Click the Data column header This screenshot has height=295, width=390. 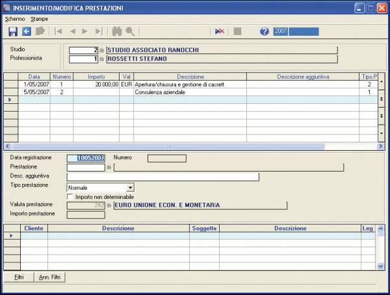click(34, 77)
